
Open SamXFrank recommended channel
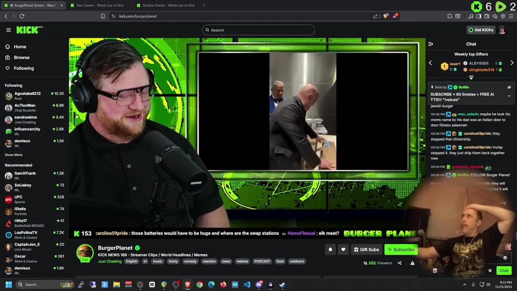pyautogui.click(x=34, y=175)
